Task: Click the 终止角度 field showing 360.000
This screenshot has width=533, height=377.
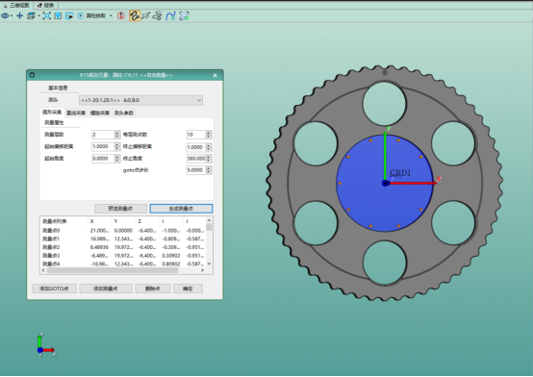Action: (196, 159)
